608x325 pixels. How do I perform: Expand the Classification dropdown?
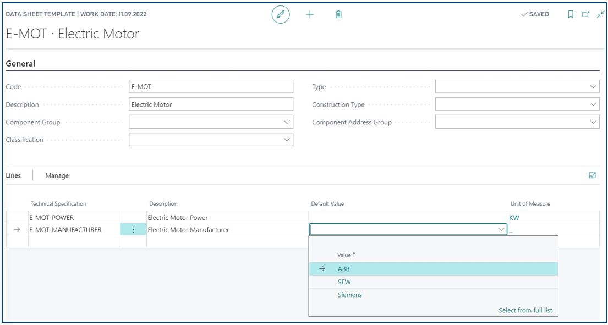pos(287,140)
